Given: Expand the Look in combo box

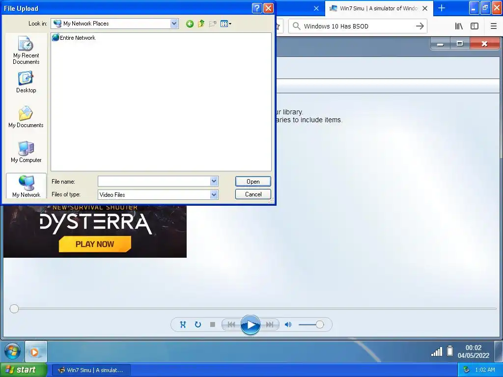Looking at the screenshot, I should coord(174,24).
